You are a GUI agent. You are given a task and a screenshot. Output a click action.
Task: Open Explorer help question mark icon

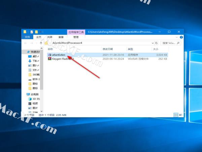(181, 37)
